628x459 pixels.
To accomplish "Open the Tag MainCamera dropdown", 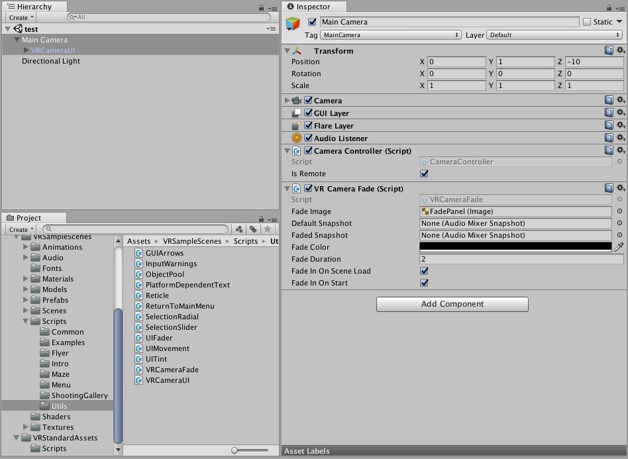I will tap(390, 35).
